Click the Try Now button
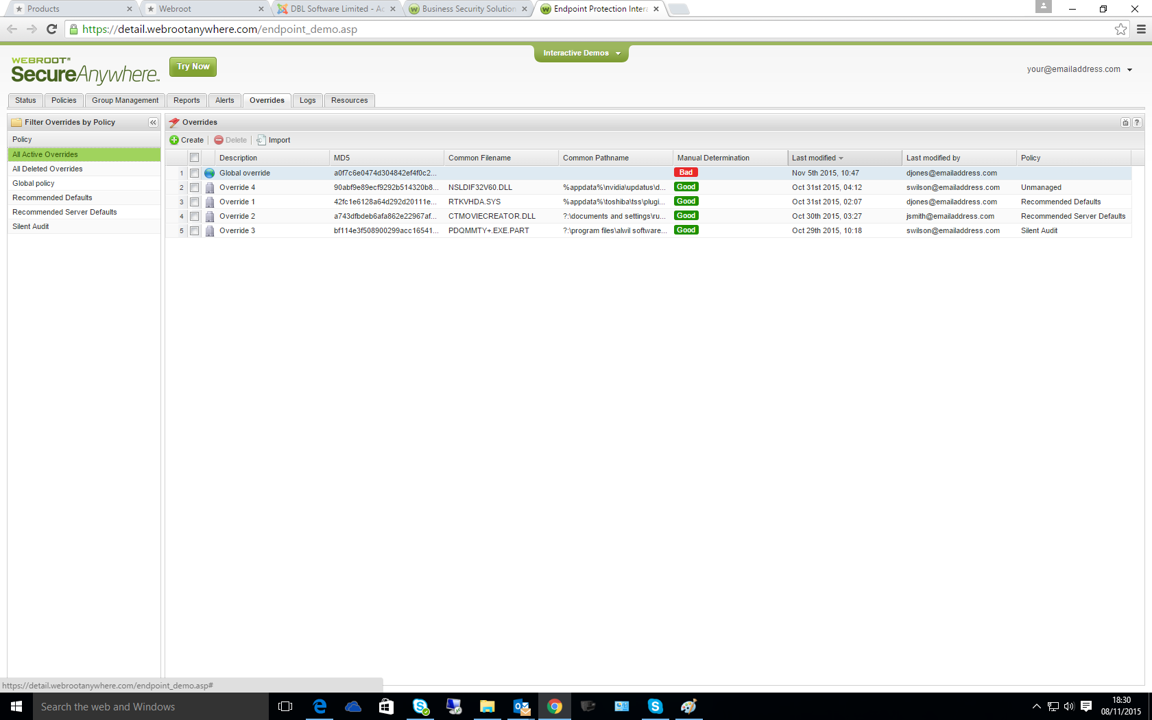This screenshot has width=1152, height=720. point(193,67)
